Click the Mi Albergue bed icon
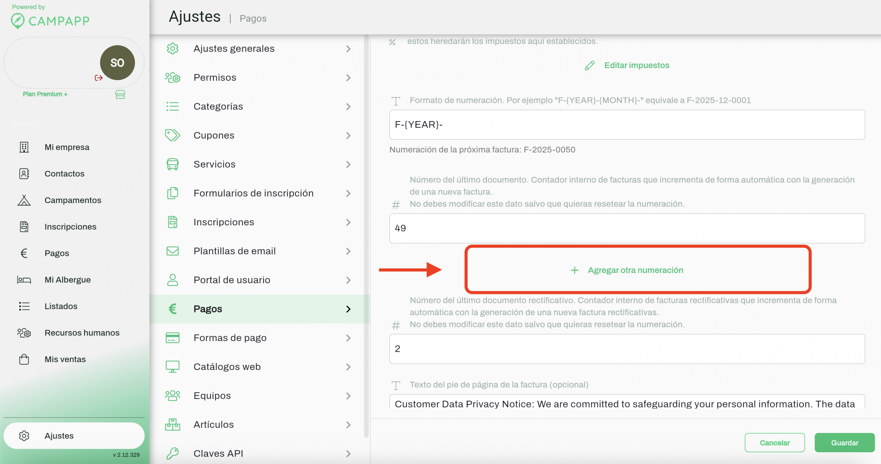Image resolution: width=881 pixels, height=464 pixels. [24, 280]
